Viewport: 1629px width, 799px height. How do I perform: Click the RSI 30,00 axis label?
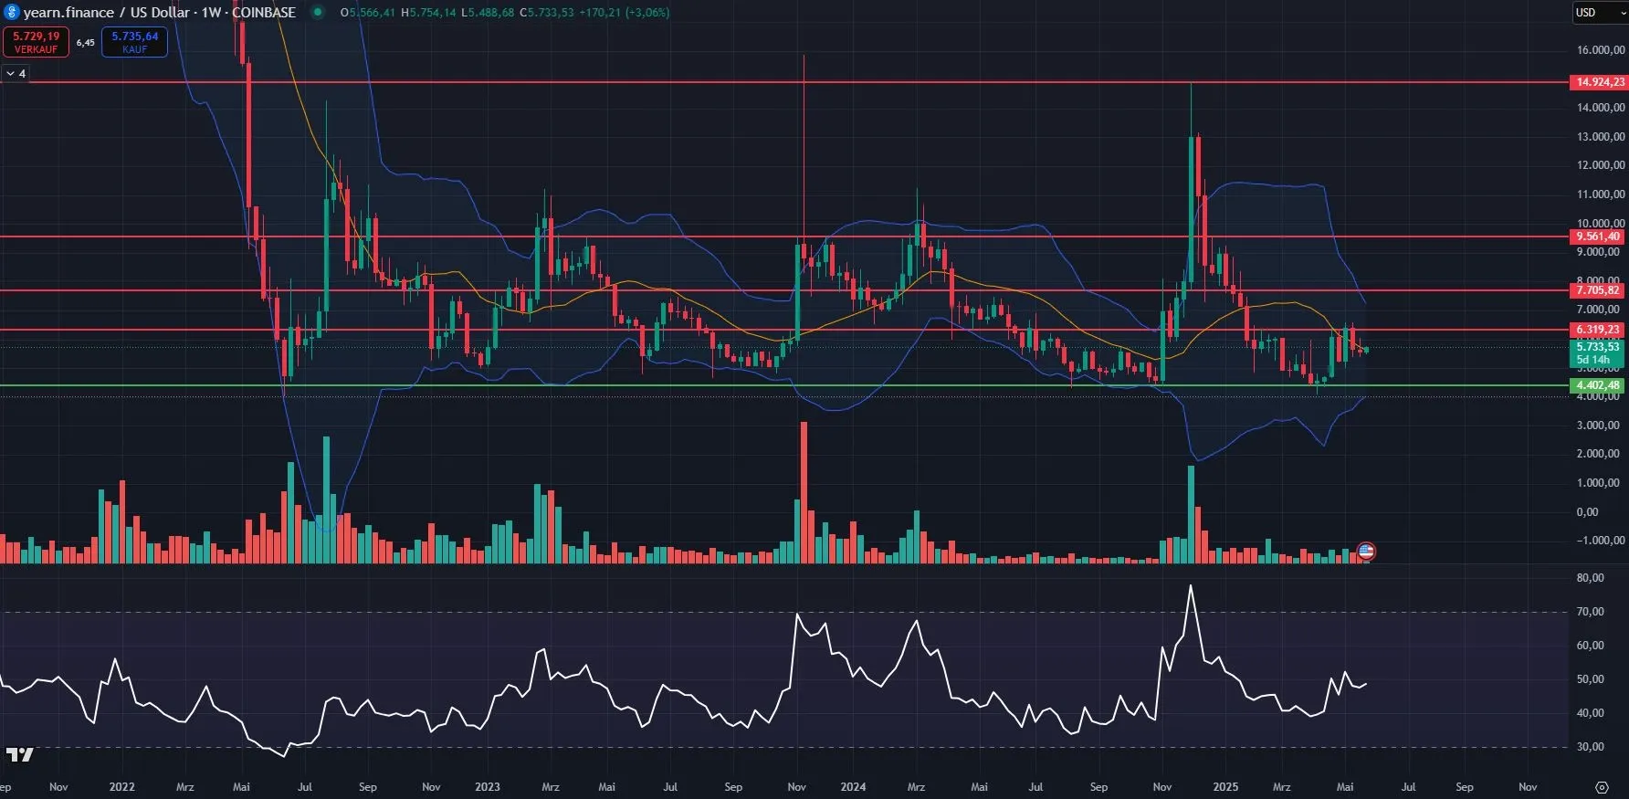tap(1591, 747)
